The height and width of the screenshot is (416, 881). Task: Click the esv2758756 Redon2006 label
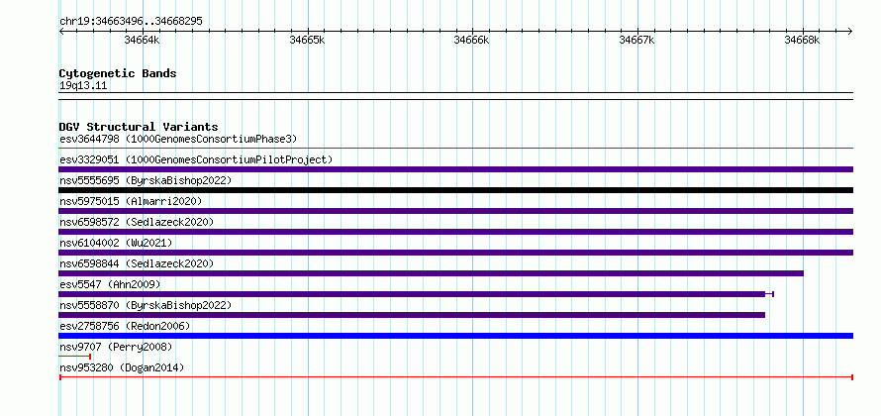[125, 326]
